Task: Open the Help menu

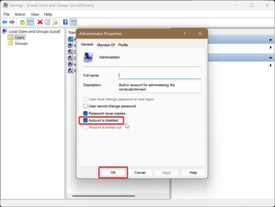Action: point(48,14)
